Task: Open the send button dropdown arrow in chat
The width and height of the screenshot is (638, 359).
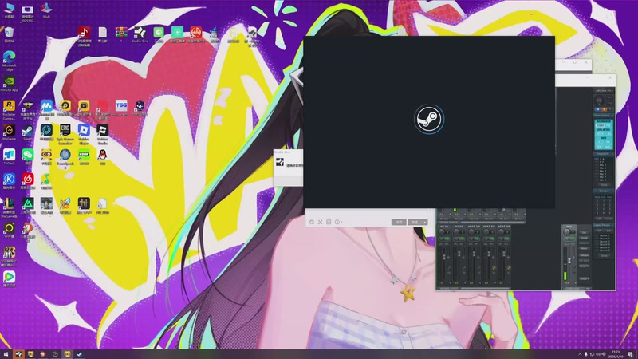Action: 425,222
